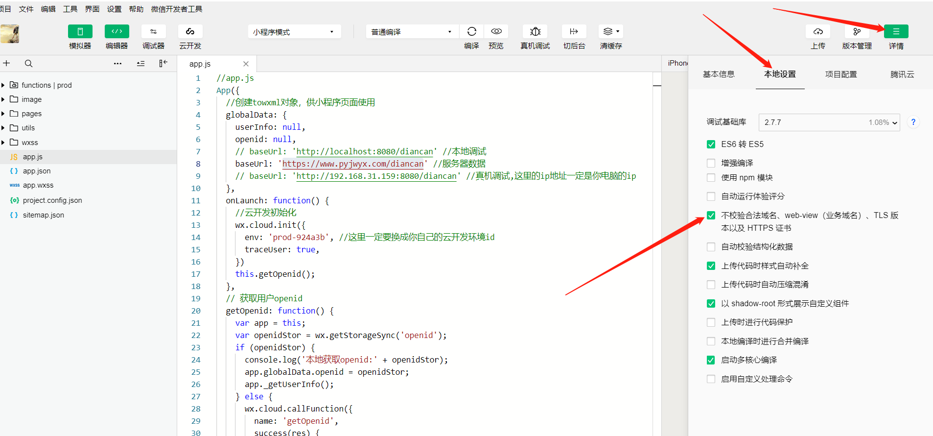Open the 工具 menu
Screen dimensions: 933x436
click(x=70, y=9)
